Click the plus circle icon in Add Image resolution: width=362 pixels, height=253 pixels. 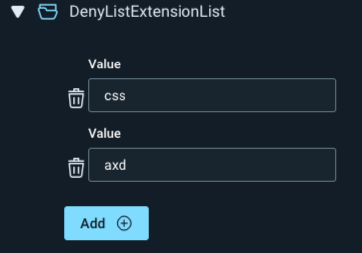[124, 223]
